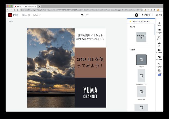
Task: Click the ダウンロード download button
Action: pyautogui.click(x=147, y=15)
